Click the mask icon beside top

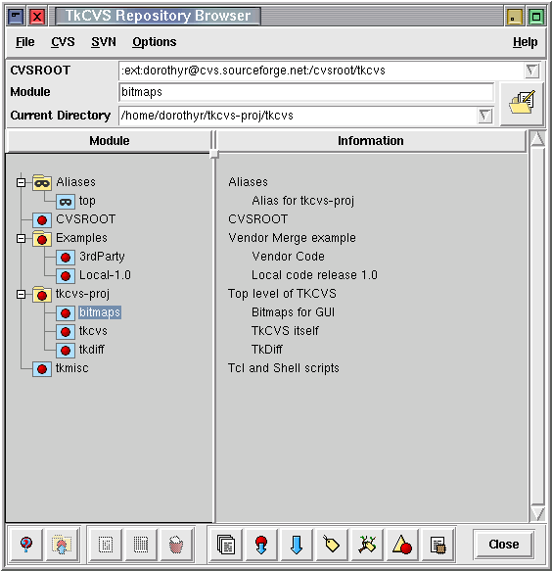coord(66,201)
